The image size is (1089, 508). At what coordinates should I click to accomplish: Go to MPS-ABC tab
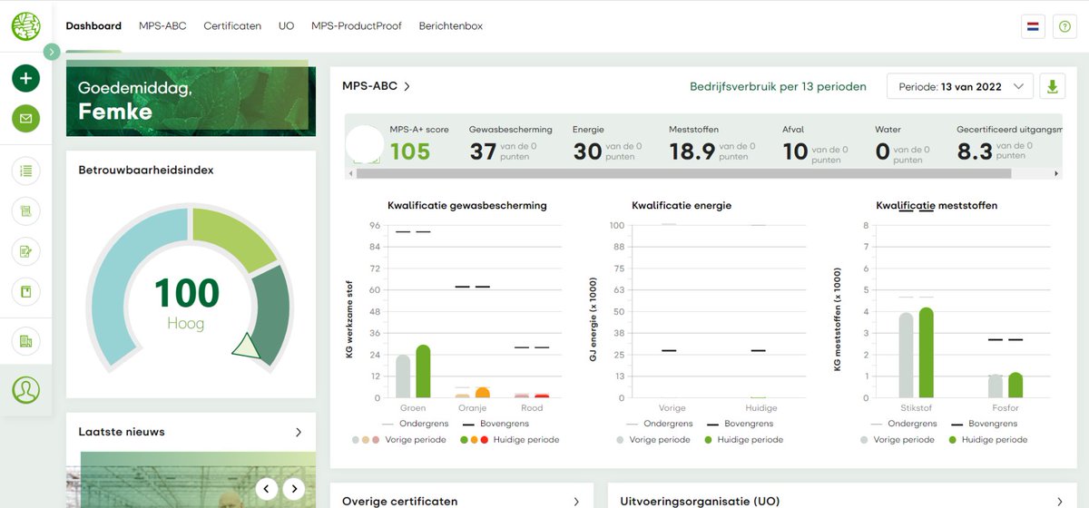click(x=162, y=26)
